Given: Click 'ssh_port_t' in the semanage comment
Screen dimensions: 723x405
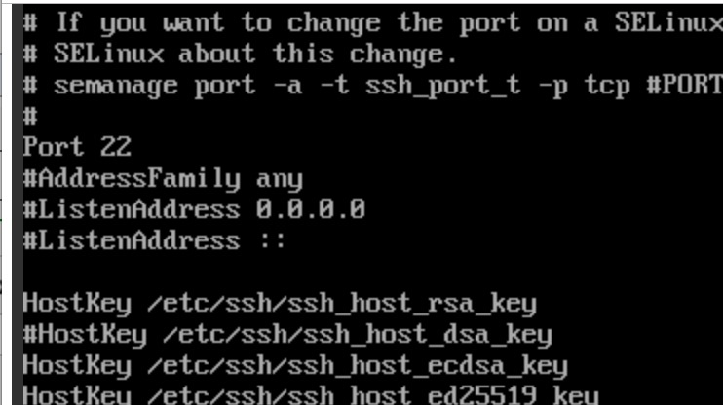Looking at the screenshot, I should [443, 87].
